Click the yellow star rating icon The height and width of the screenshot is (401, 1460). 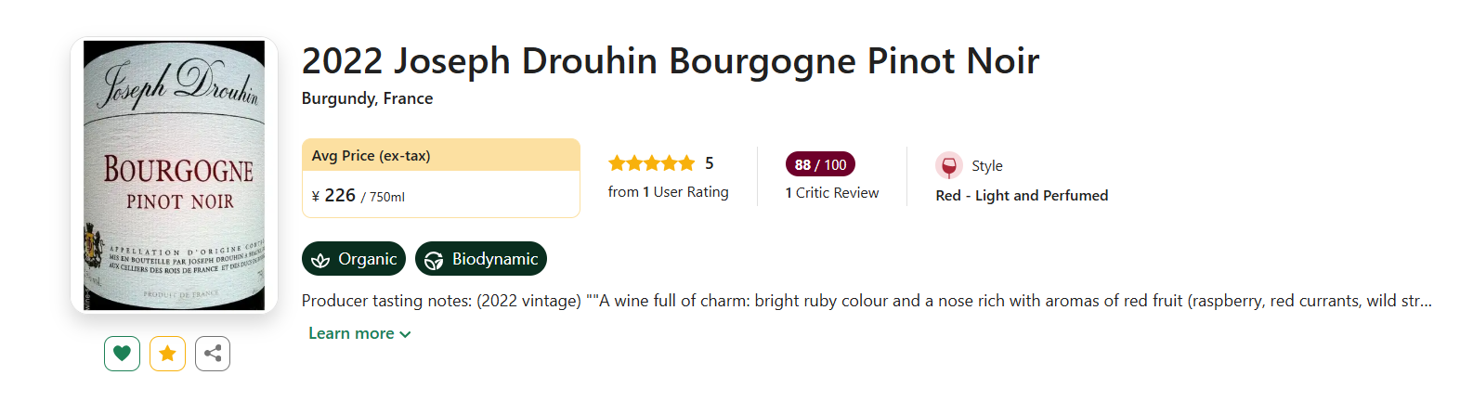pos(167,354)
